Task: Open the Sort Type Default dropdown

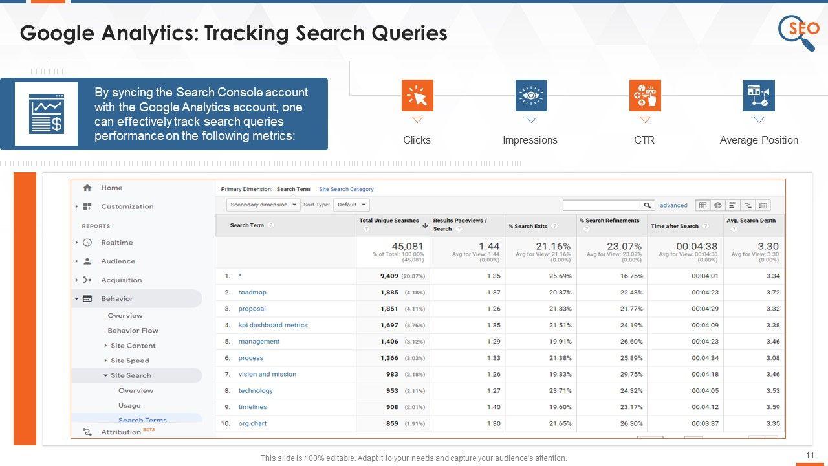Action: [x=352, y=205]
